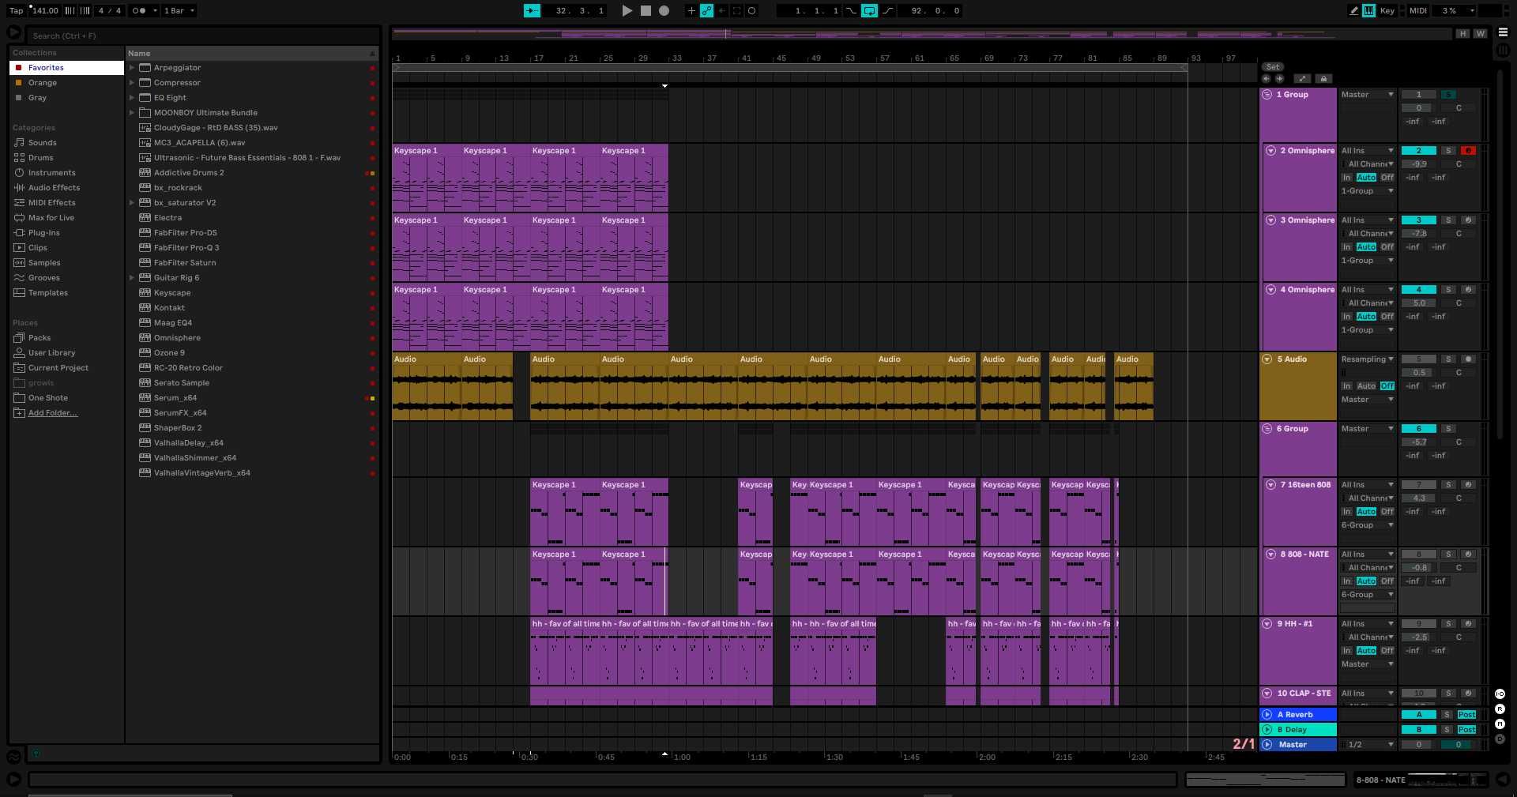Open the 6 Group Master output dropdown
Image resolution: width=1517 pixels, height=797 pixels.
pos(1367,429)
